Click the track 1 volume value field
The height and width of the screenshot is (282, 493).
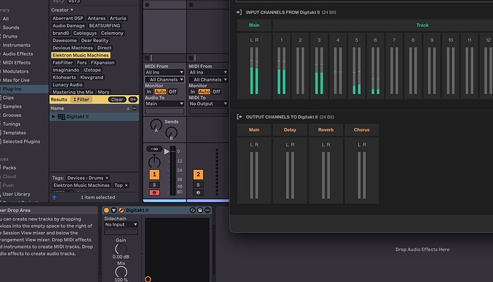click(x=154, y=148)
